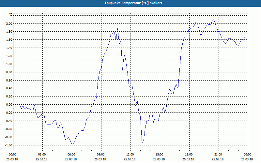Viewport: 261px width, 163px height.
Task: Select the -1,00 y-axis value
Action: click(9, 145)
